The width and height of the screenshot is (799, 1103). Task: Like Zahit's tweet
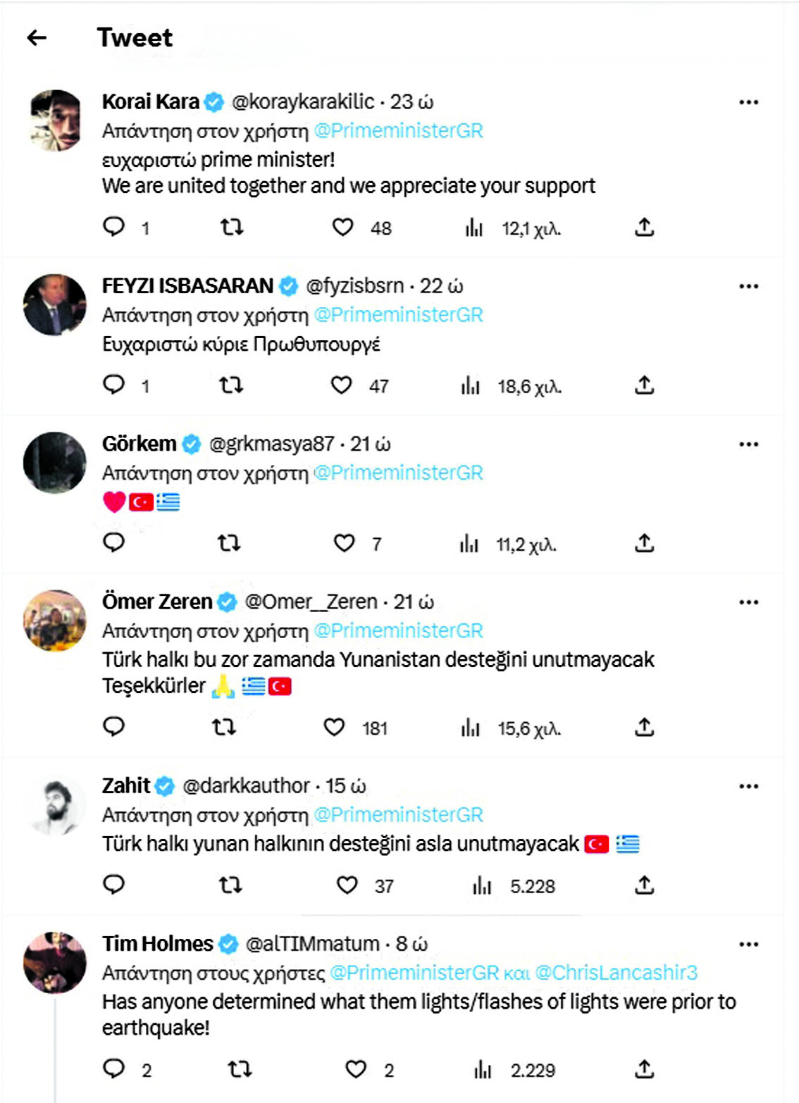347,885
